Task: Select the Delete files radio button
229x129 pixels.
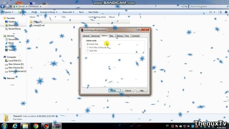Action: click(x=88, y=44)
